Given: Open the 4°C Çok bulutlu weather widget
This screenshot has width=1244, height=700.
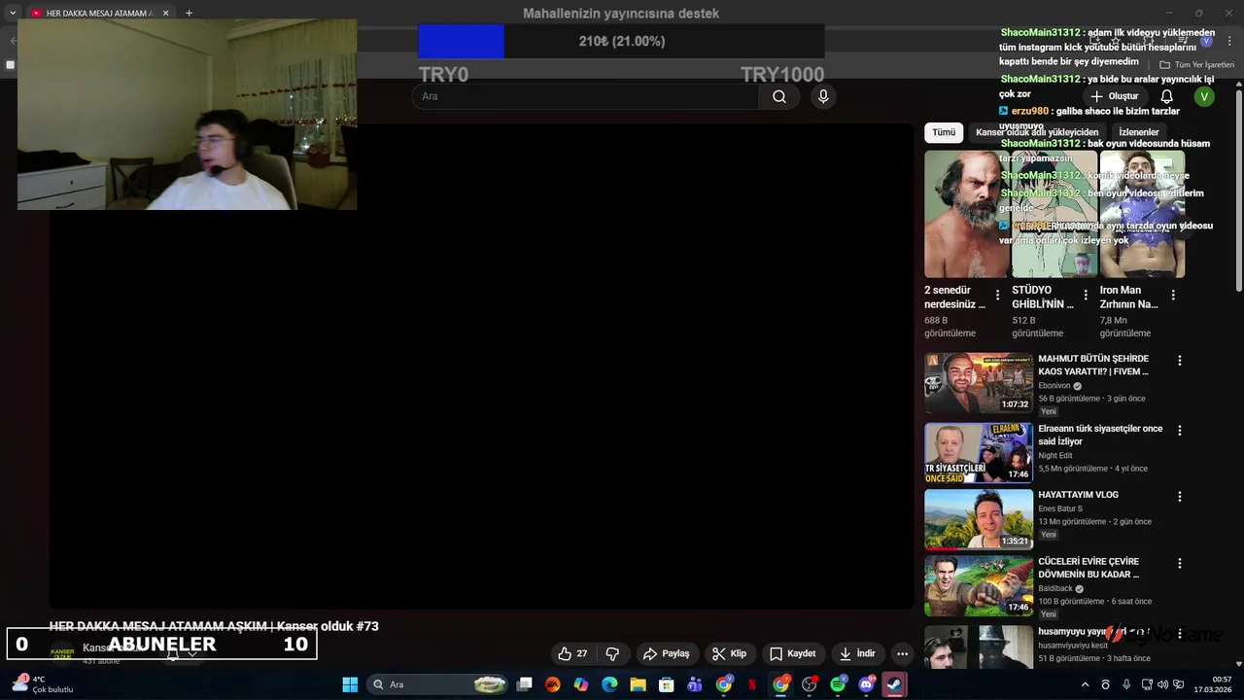Looking at the screenshot, I should [42, 684].
